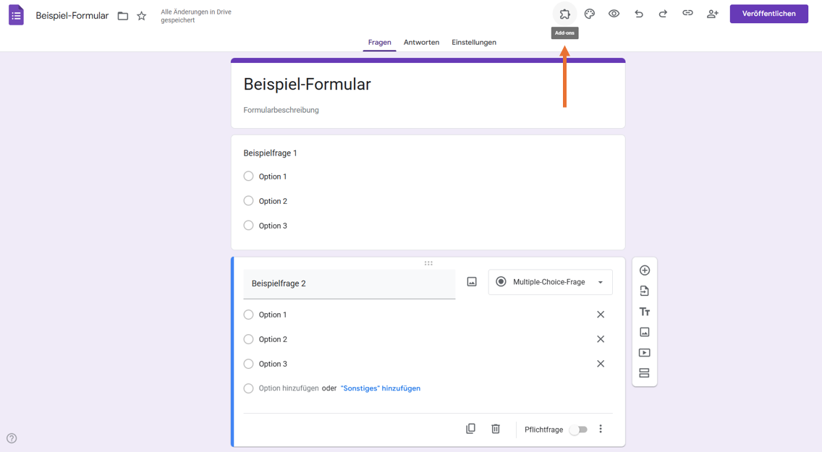The height and width of the screenshot is (452, 822).
Task: Open the three-dot more options menu
Action: (601, 429)
